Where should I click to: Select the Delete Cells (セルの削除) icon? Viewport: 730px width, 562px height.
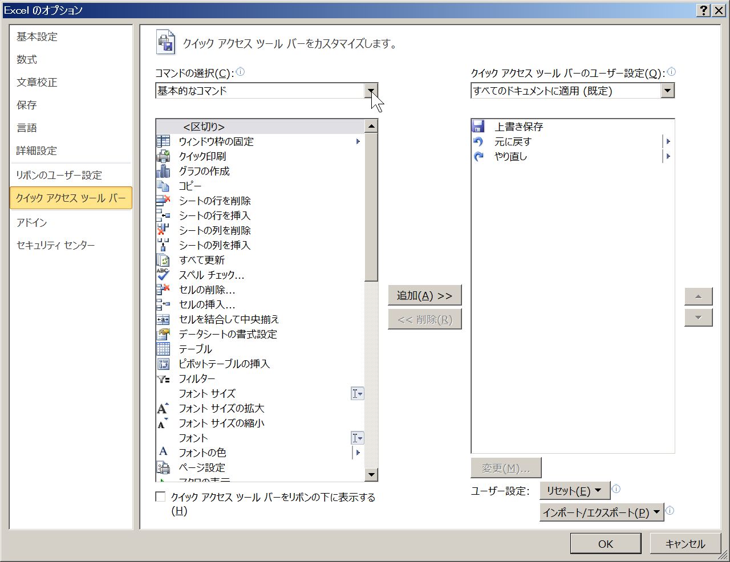pos(163,290)
